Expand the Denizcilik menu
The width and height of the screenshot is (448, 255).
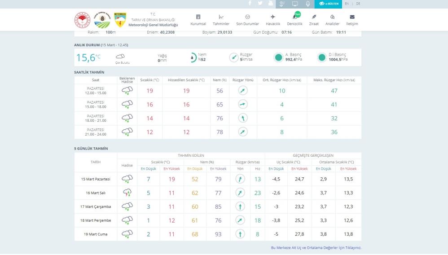coord(294,20)
